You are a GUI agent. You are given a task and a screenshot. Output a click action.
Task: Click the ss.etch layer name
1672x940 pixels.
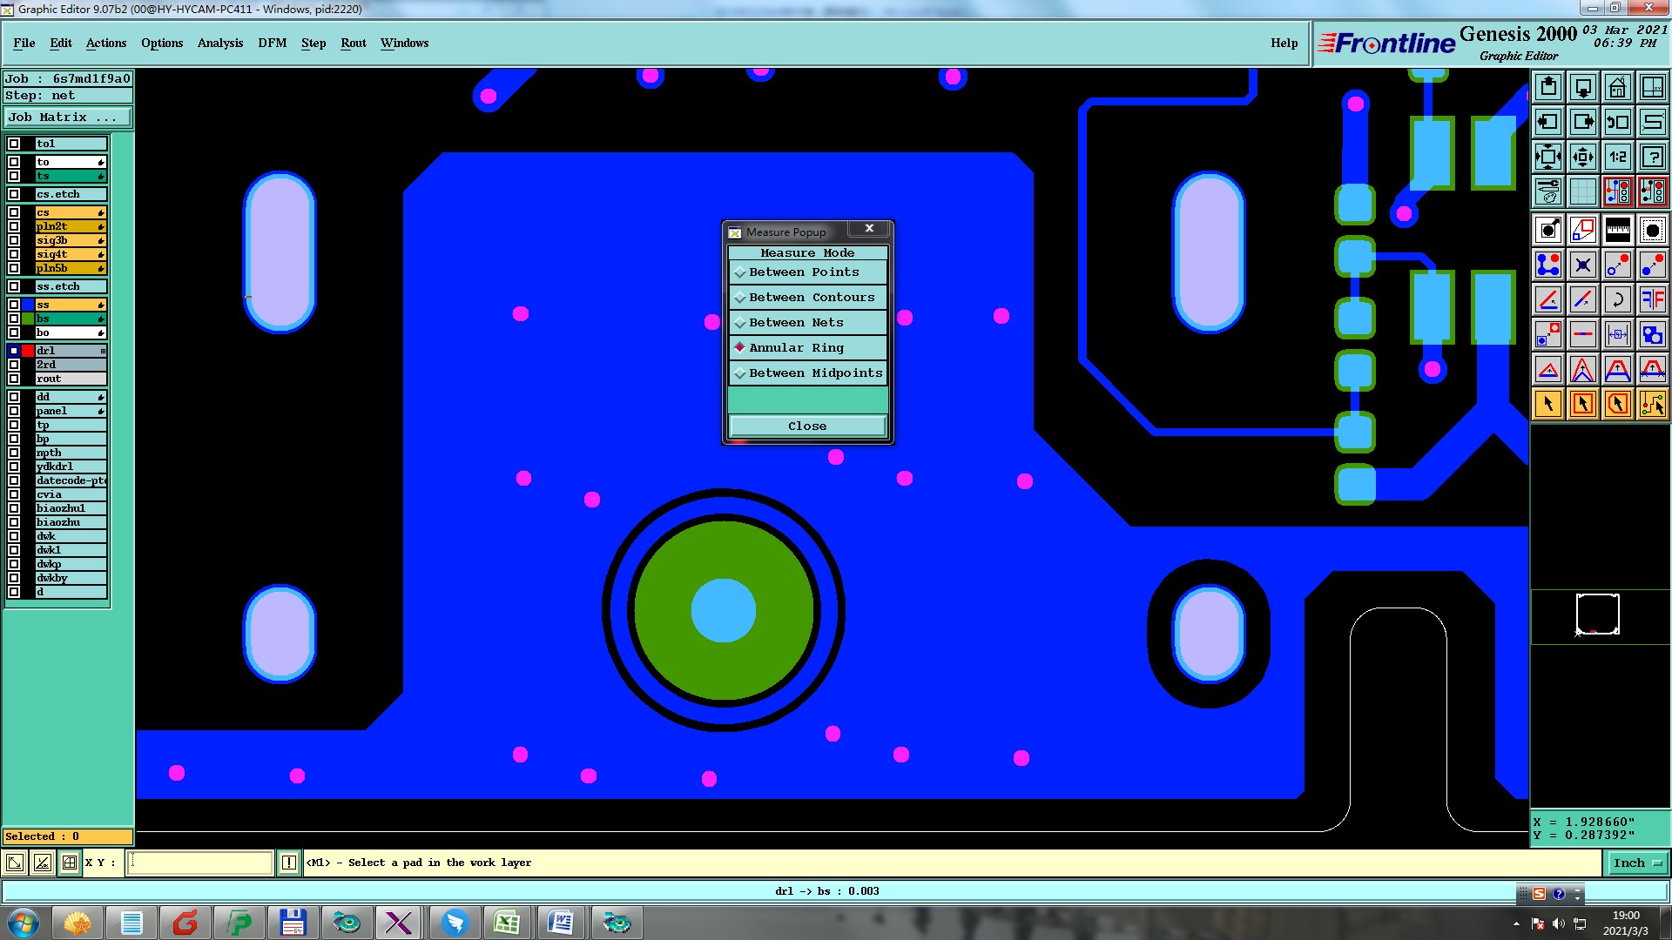point(71,286)
